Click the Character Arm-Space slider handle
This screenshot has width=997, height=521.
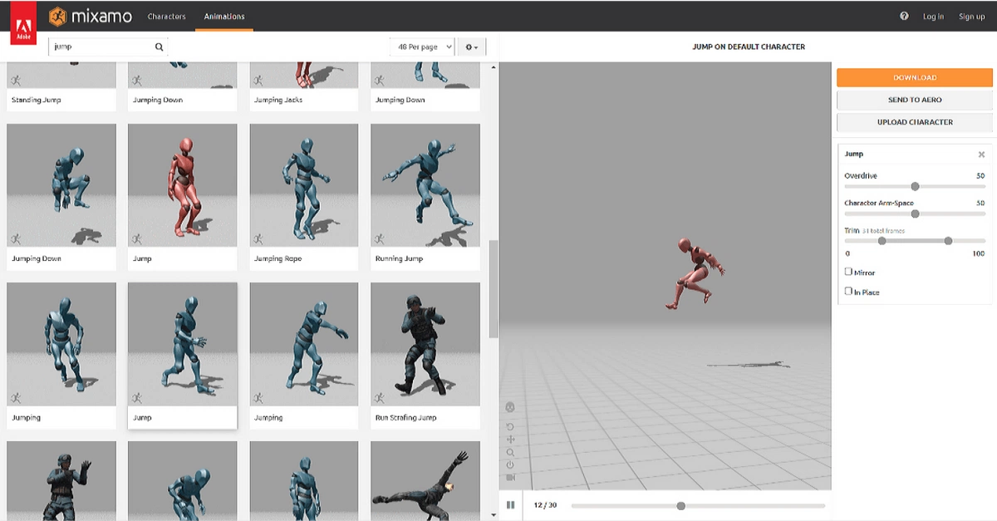[x=915, y=214]
